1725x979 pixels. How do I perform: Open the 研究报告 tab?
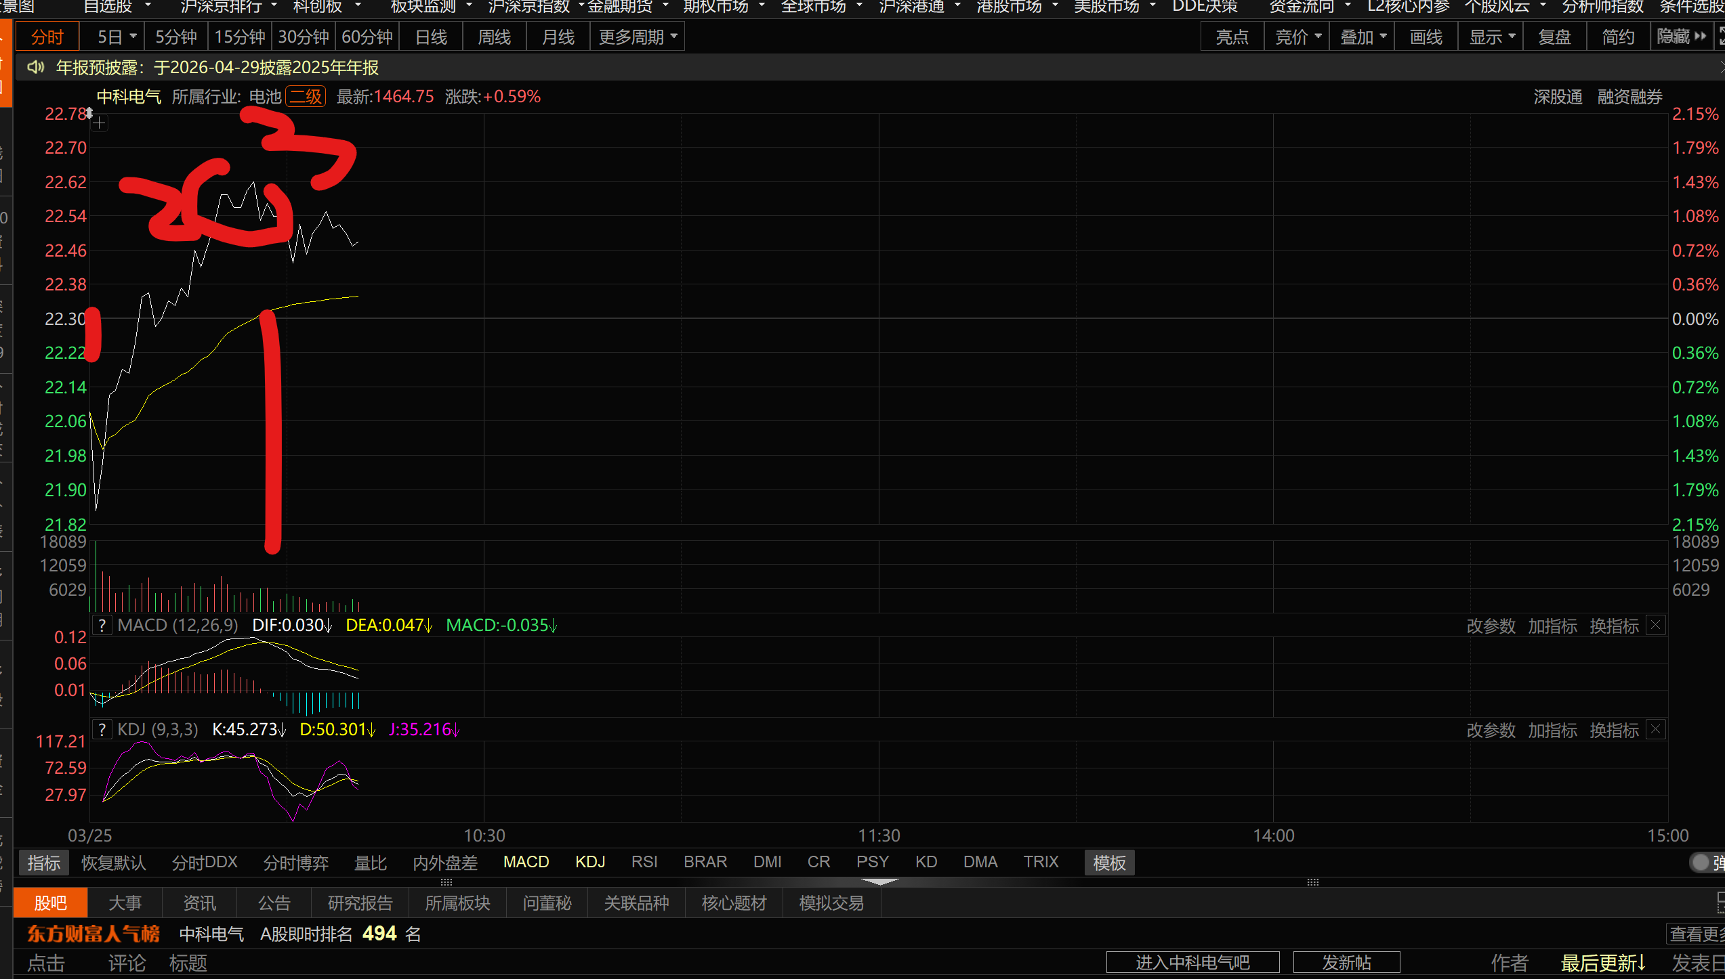point(360,902)
